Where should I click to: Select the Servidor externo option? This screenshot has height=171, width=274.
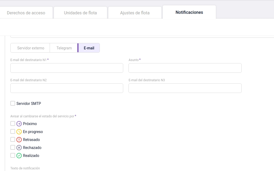(x=30, y=48)
